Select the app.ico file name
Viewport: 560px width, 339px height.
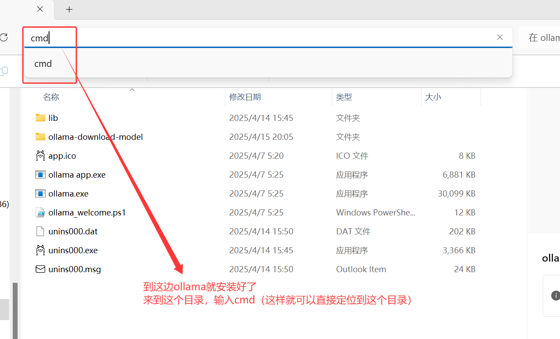(62, 156)
